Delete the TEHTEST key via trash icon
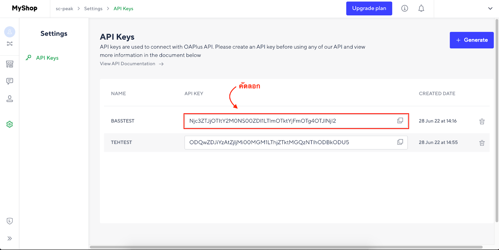This screenshot has width=499, height=250. pos(482,143)
